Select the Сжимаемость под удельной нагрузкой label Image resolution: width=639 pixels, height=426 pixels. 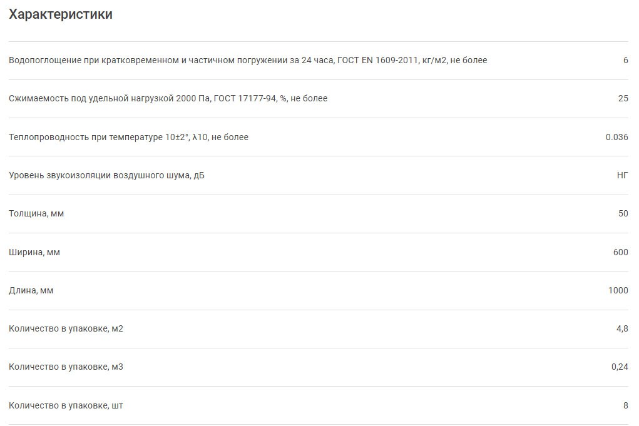[168, 99]
